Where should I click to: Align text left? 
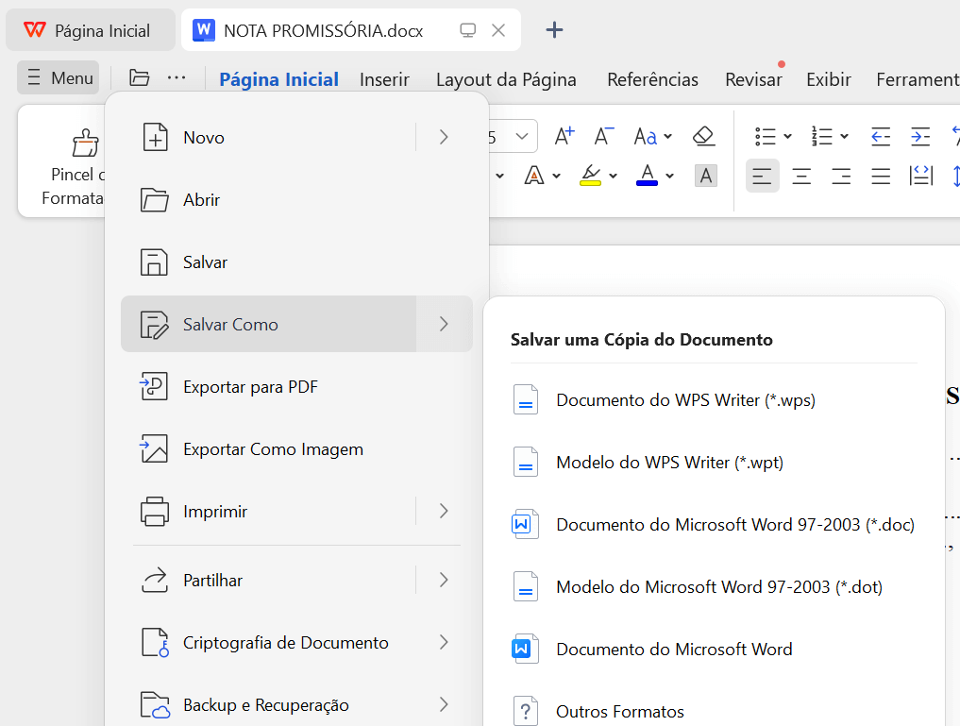tap(763, 177)
